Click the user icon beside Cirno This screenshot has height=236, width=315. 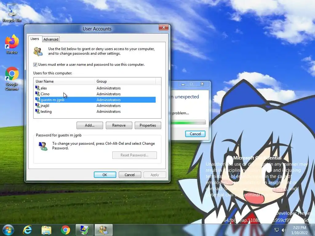pyautogui.click(x=38, y=94)
